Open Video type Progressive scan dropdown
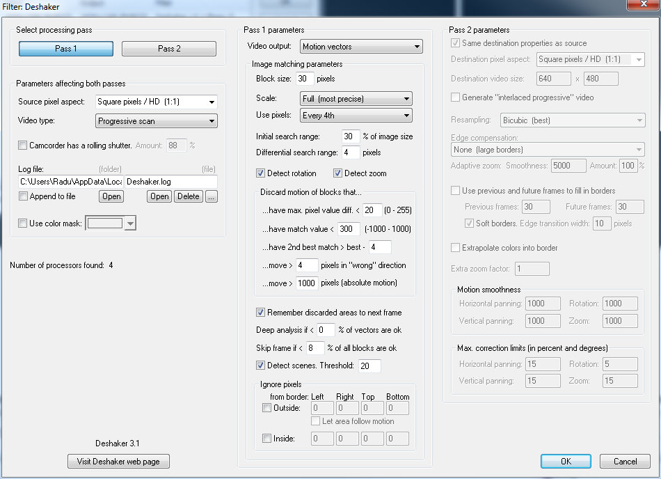This screenshot has height=479, width=661. (x=156, y=121)
